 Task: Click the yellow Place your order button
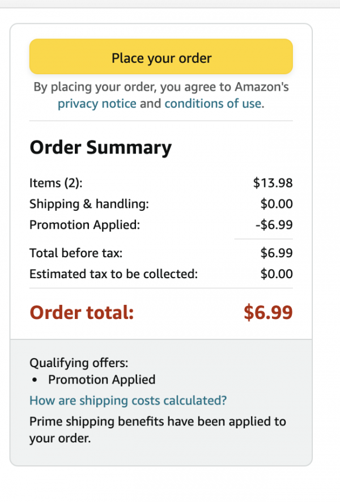point(161,56)
